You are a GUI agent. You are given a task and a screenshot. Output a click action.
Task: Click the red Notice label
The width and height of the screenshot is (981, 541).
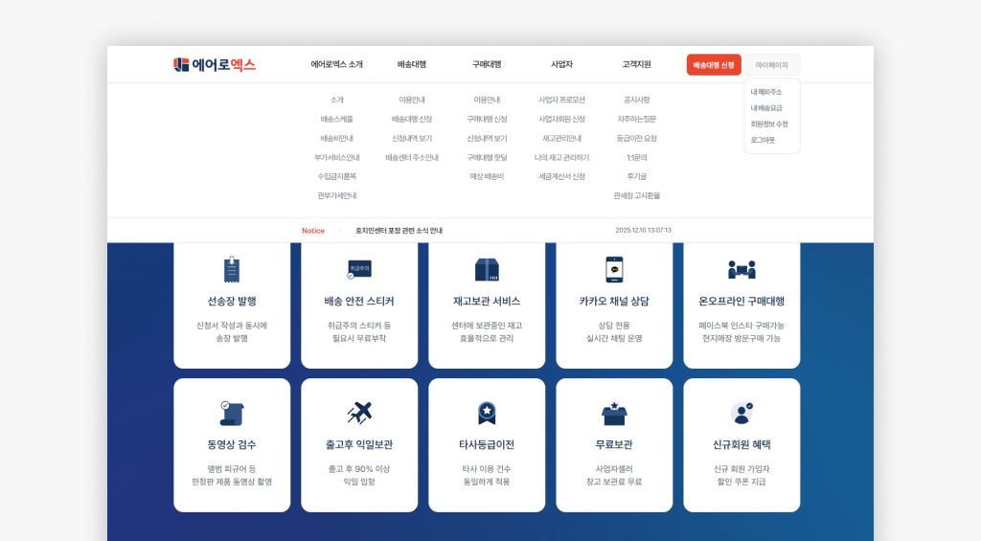pyautogui.click(x=313, y=231)
